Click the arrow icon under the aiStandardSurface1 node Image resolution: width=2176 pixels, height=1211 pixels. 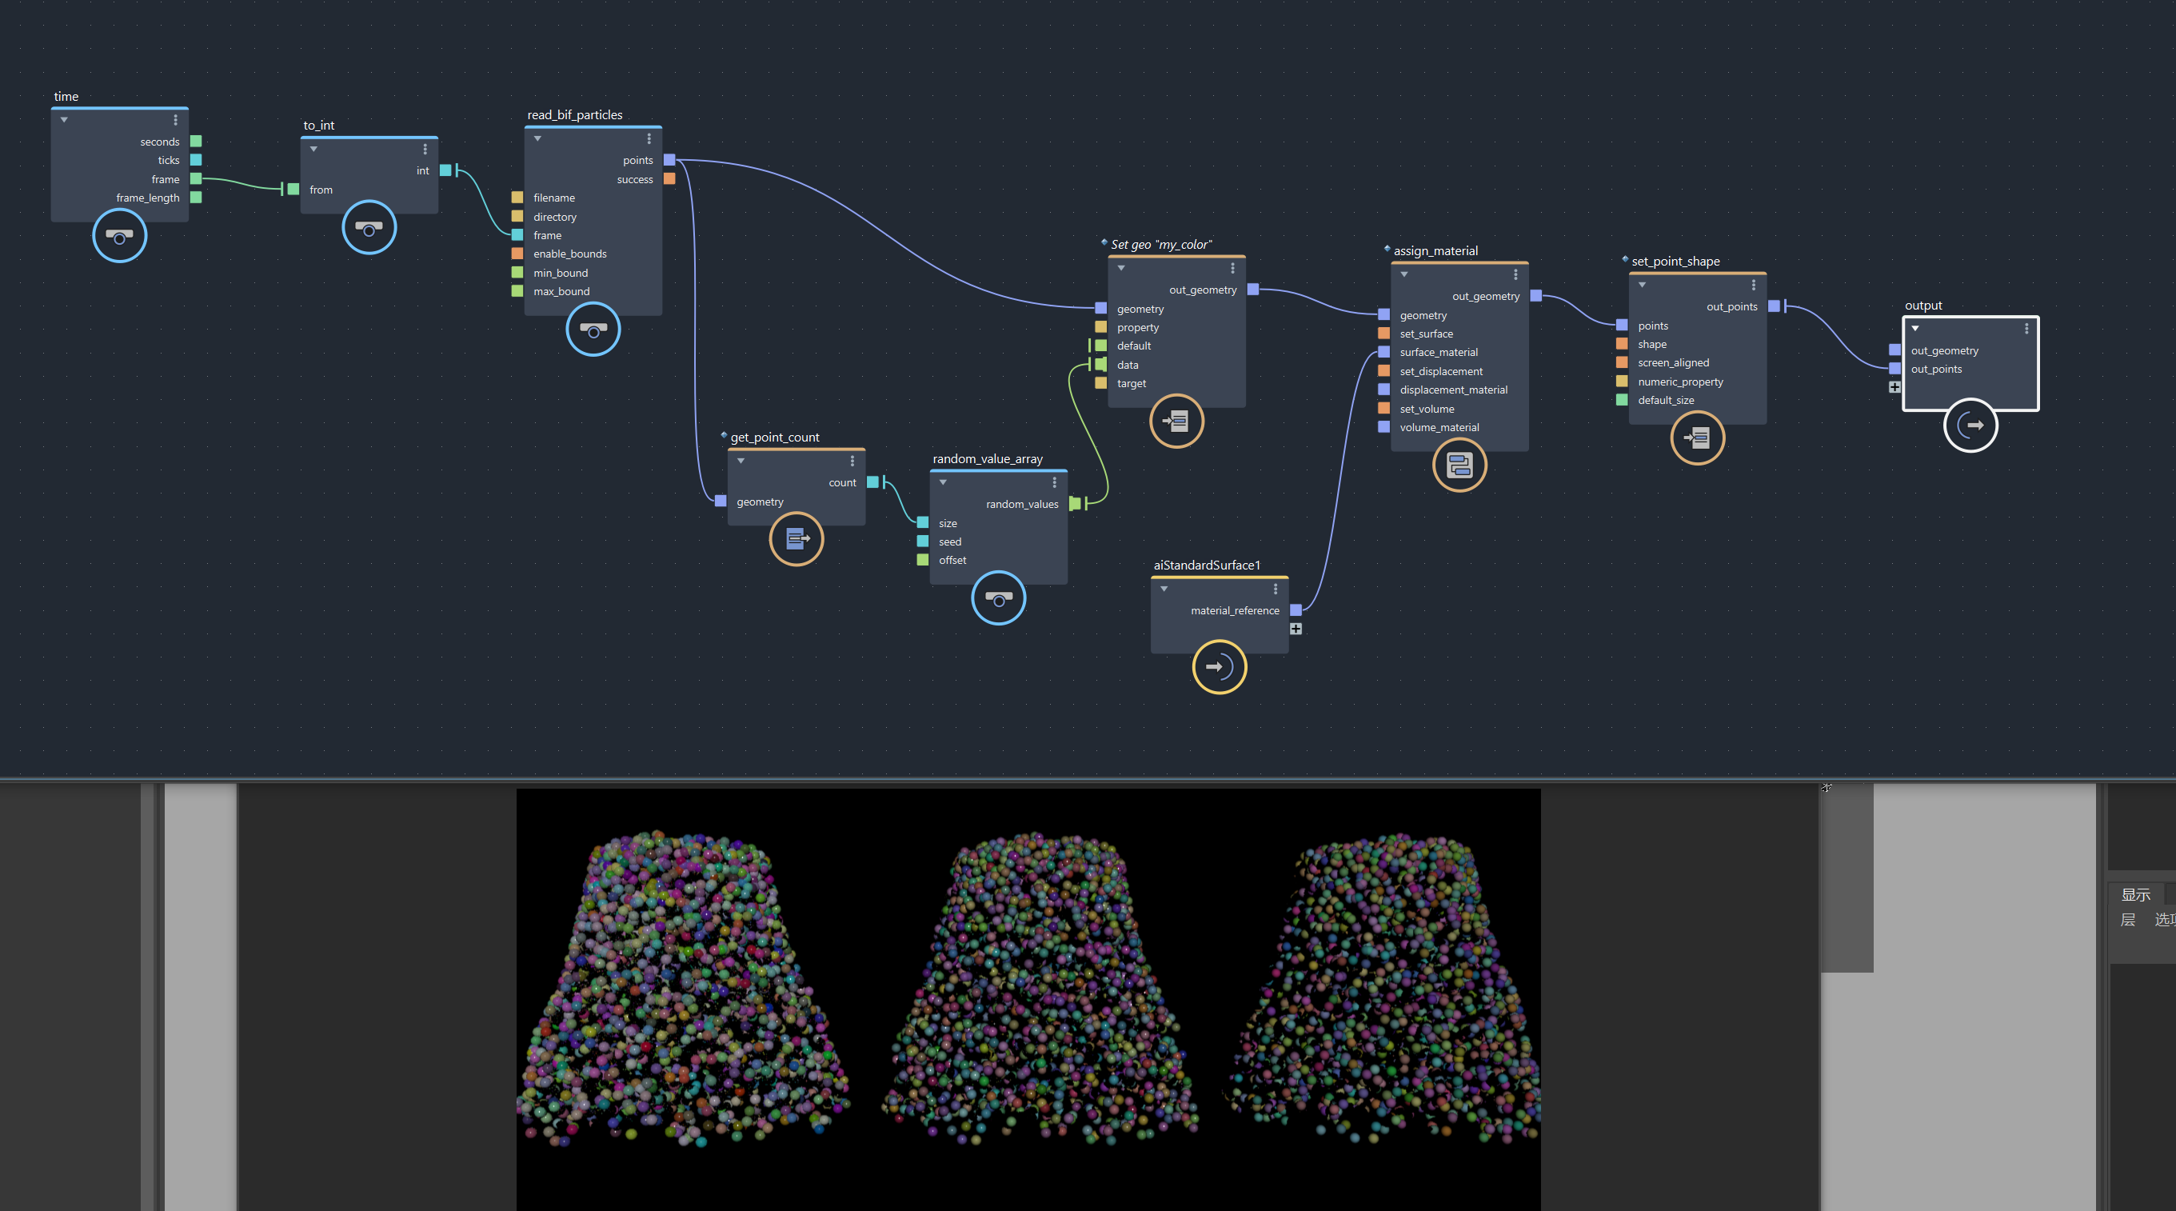[1219, 667]
